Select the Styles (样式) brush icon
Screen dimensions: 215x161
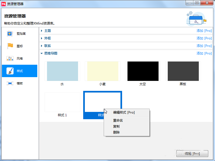point(10,71)
